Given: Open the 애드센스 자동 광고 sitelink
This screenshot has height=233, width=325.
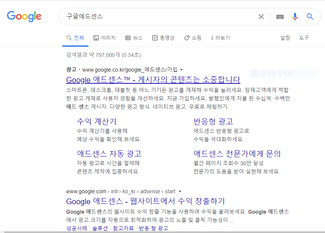Looking at the screenshot, I should point(109,153).
